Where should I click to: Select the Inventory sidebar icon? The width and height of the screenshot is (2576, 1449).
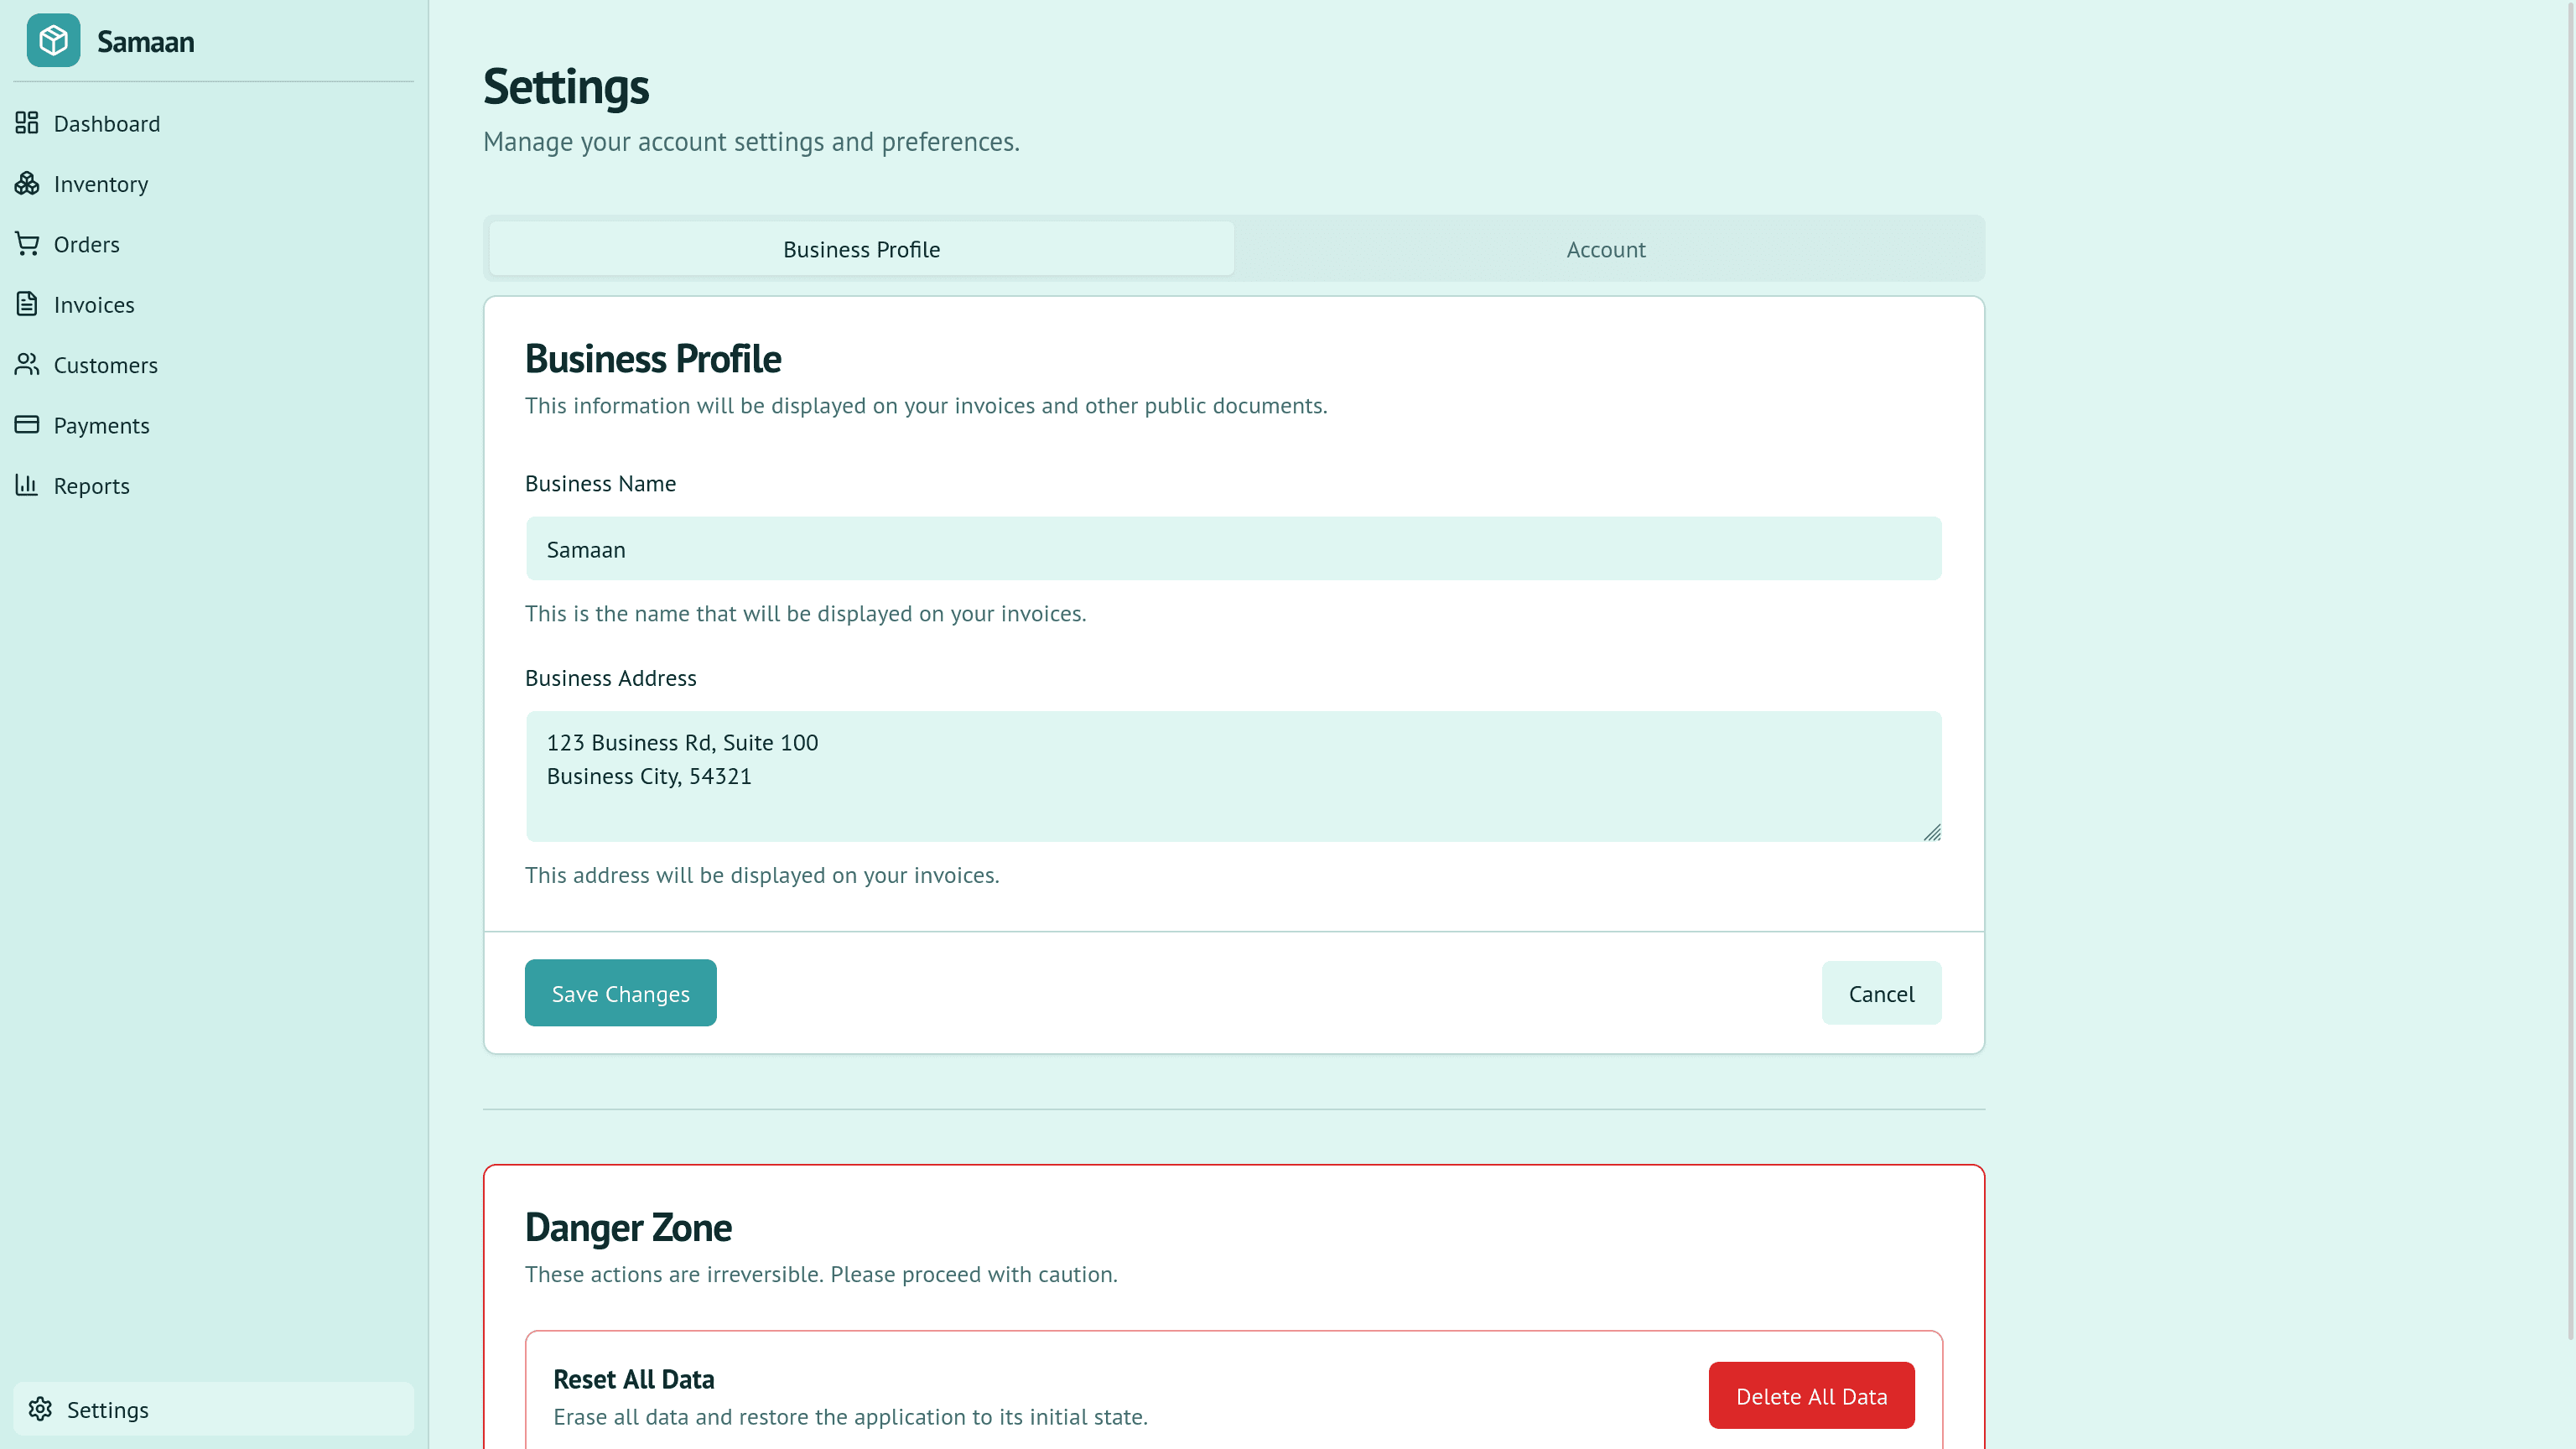tap(27, 183)
